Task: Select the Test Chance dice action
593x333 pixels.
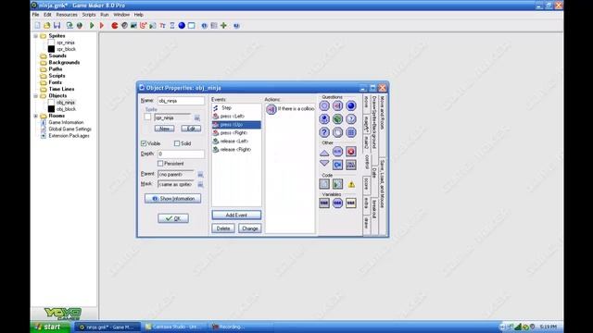Action: [337, 119]
